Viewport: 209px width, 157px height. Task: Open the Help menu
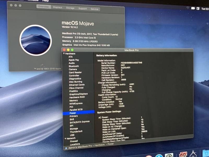click(x=45, y=1)
